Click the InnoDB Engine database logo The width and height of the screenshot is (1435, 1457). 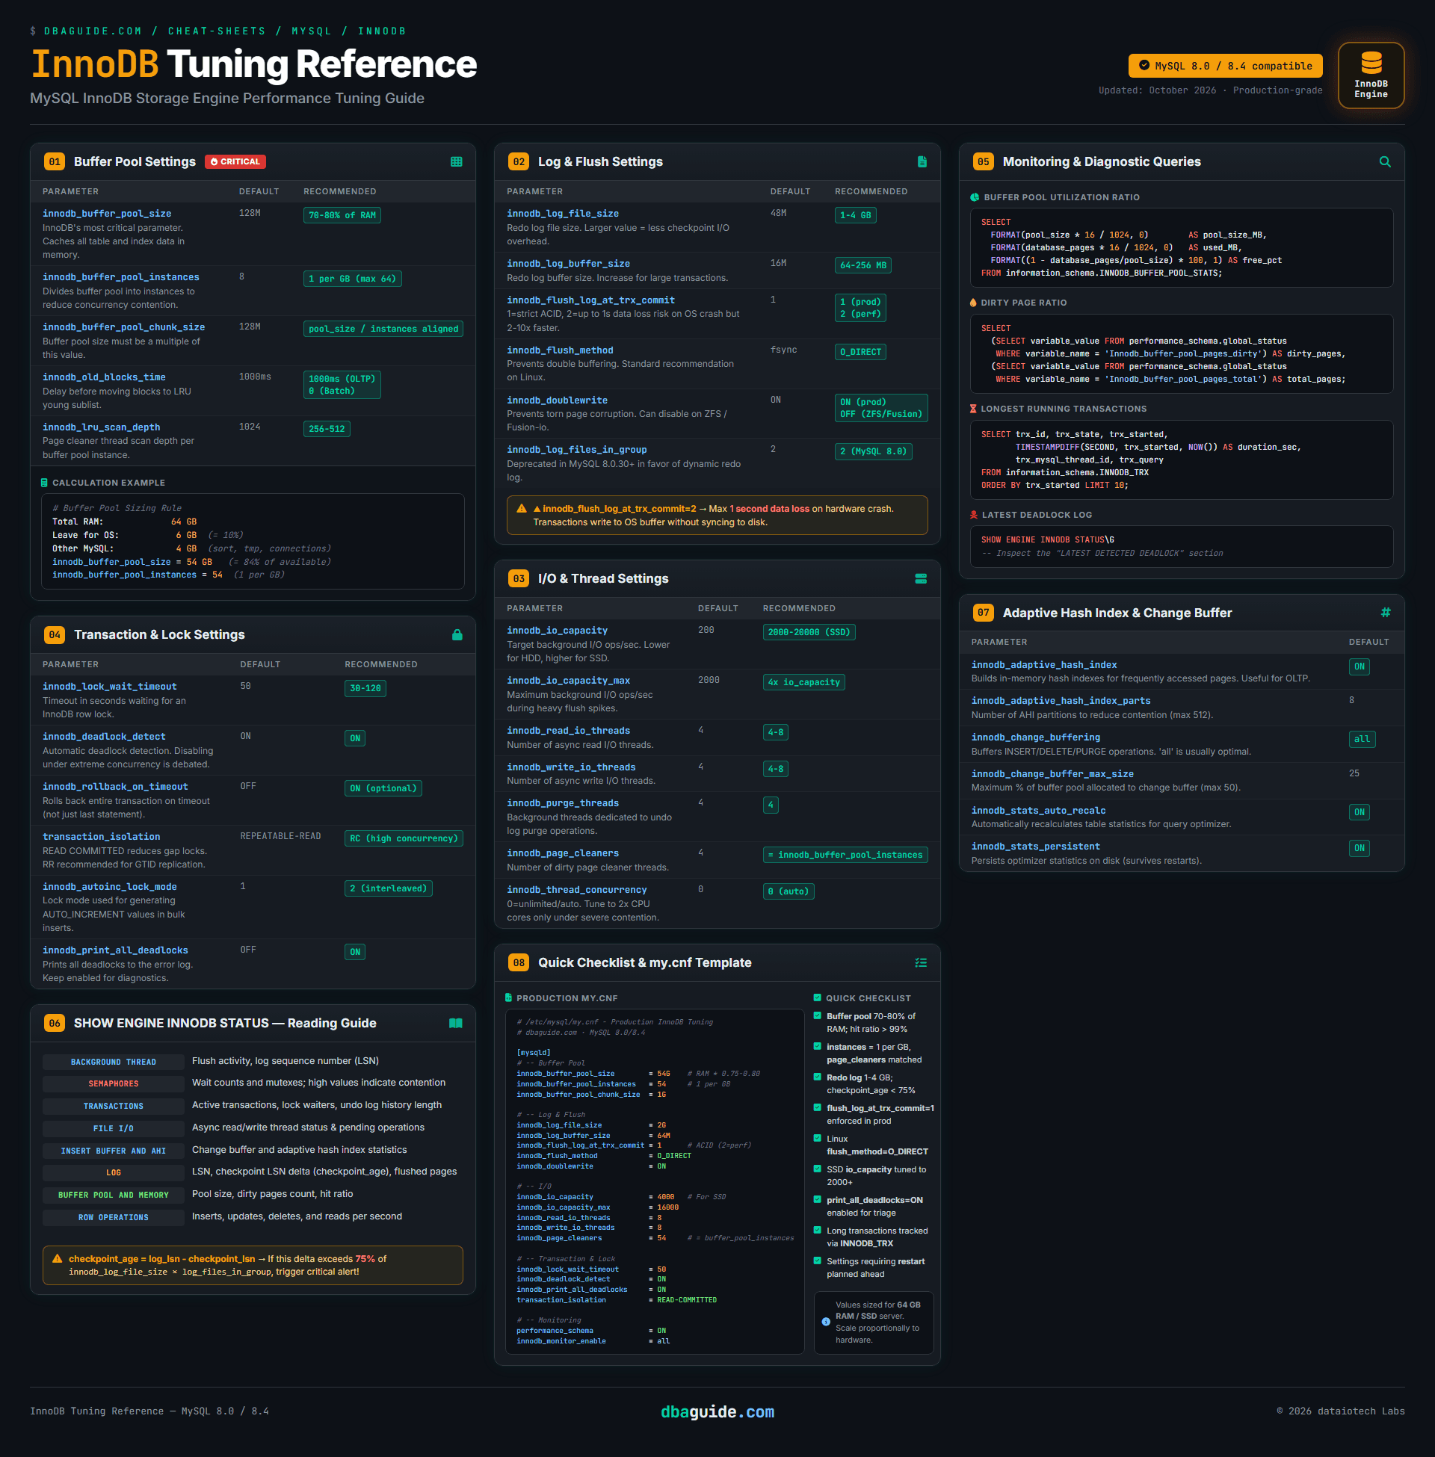(1370, 75)
